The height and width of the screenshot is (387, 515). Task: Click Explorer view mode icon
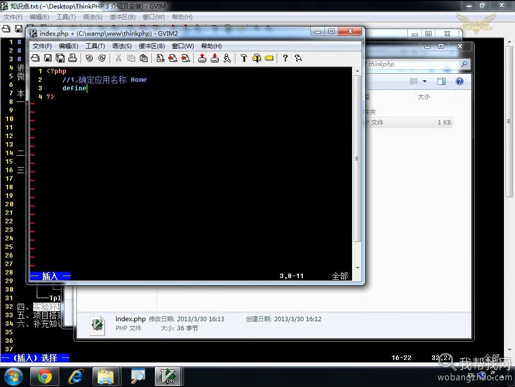[414, 81]
